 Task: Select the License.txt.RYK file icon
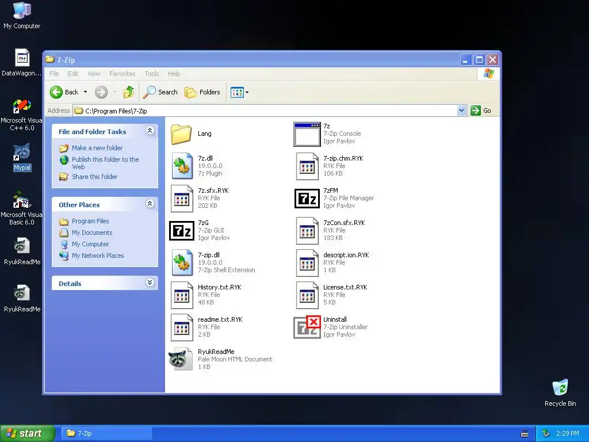click(x=307, y=295)
